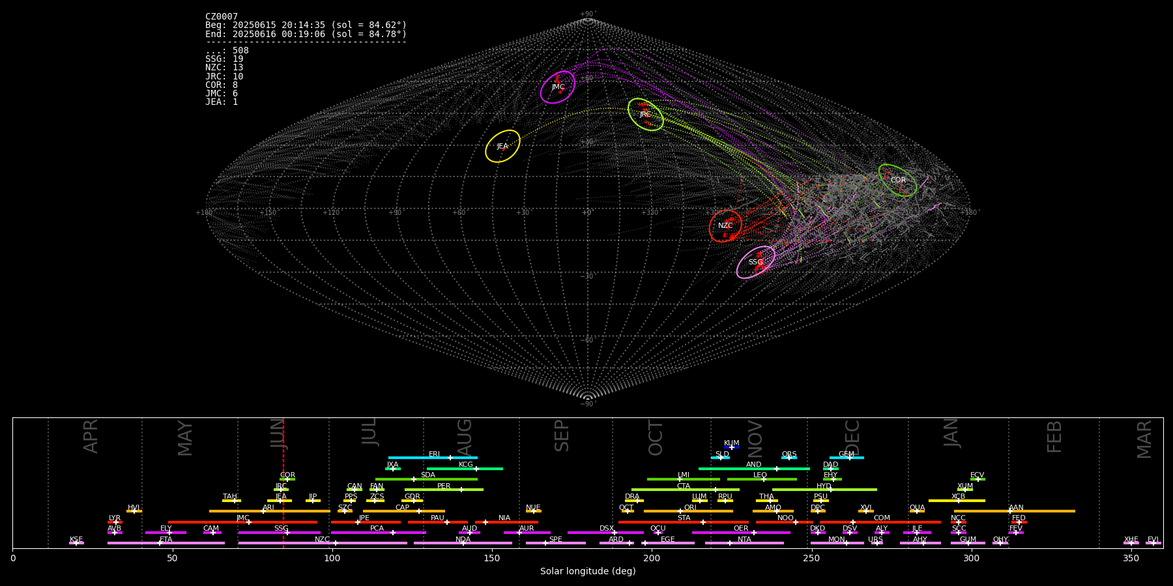Click the HYD shower bar in timeline

tap(824, 490)
